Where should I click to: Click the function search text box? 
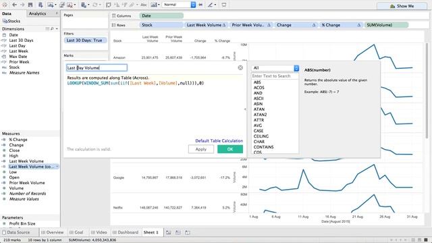click(x=275, y=76)
